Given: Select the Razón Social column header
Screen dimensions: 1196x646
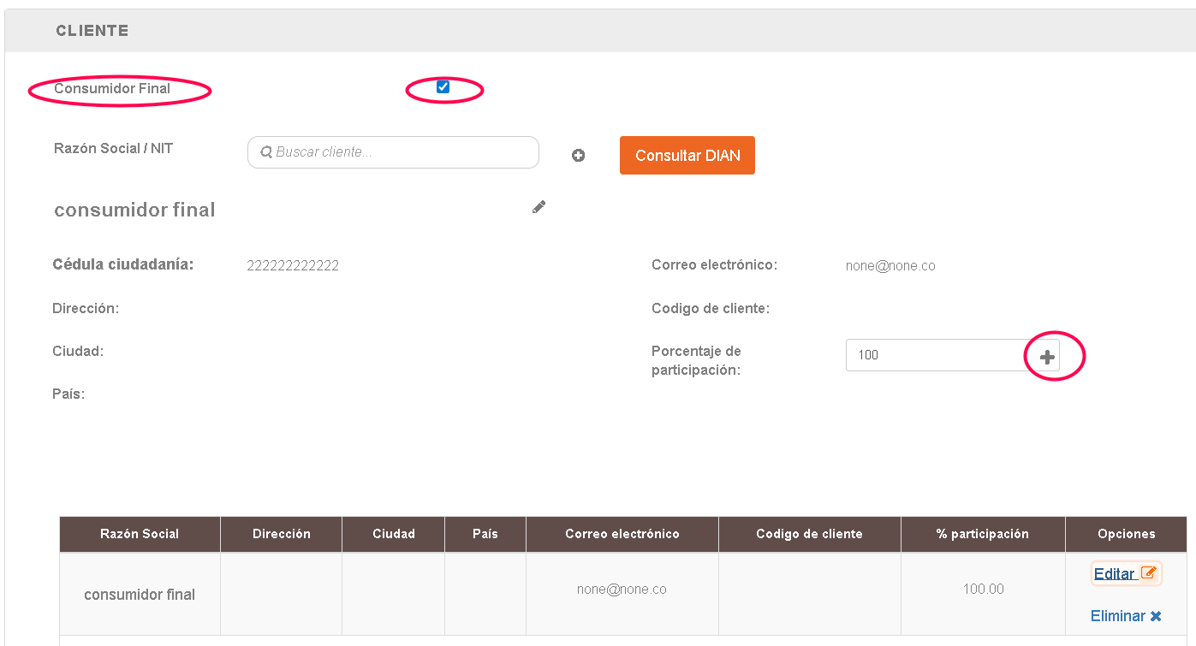Looking at the screenshot, I should pos(140,534).
